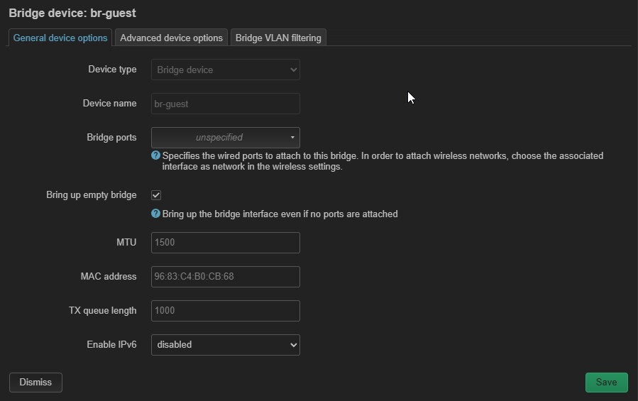The height and width of the screenshot is (401, 638).
Task: Save the bridge device settings
Action: click(x=606, y=383)
